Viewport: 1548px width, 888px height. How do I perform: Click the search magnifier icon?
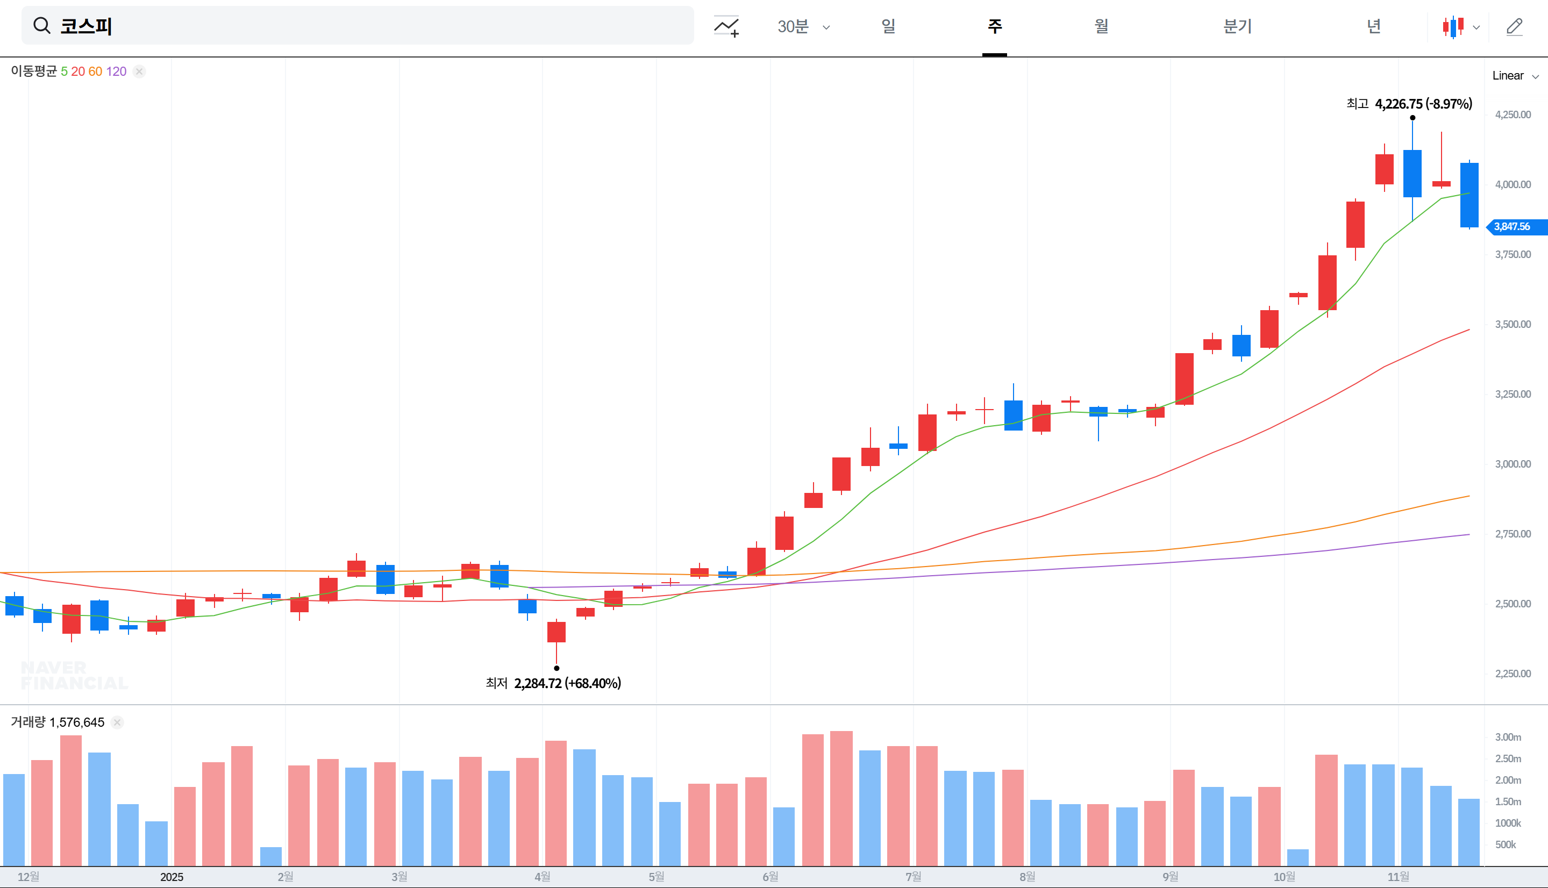(x=41, y=26)
